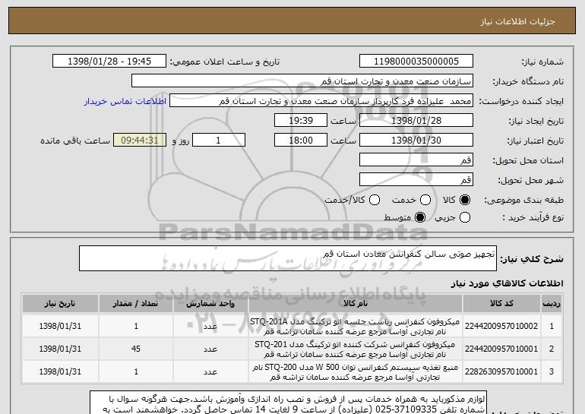This screenshot has height=414, width=585.
Task: Choose the متوسط purchase type radio
Action: [420, 217]
